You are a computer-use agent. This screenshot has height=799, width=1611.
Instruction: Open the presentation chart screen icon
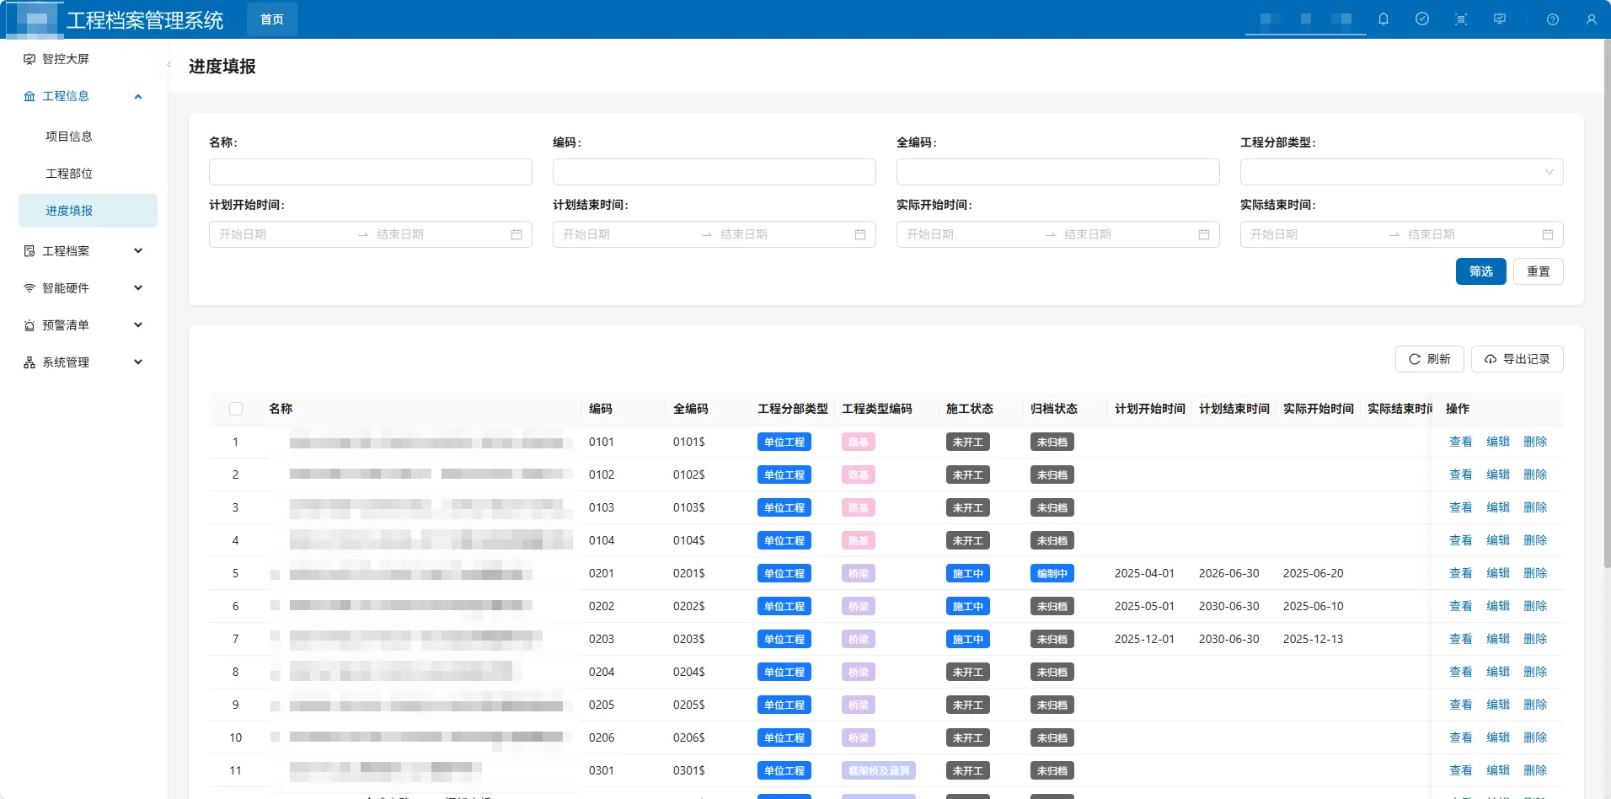point(1500,19)
